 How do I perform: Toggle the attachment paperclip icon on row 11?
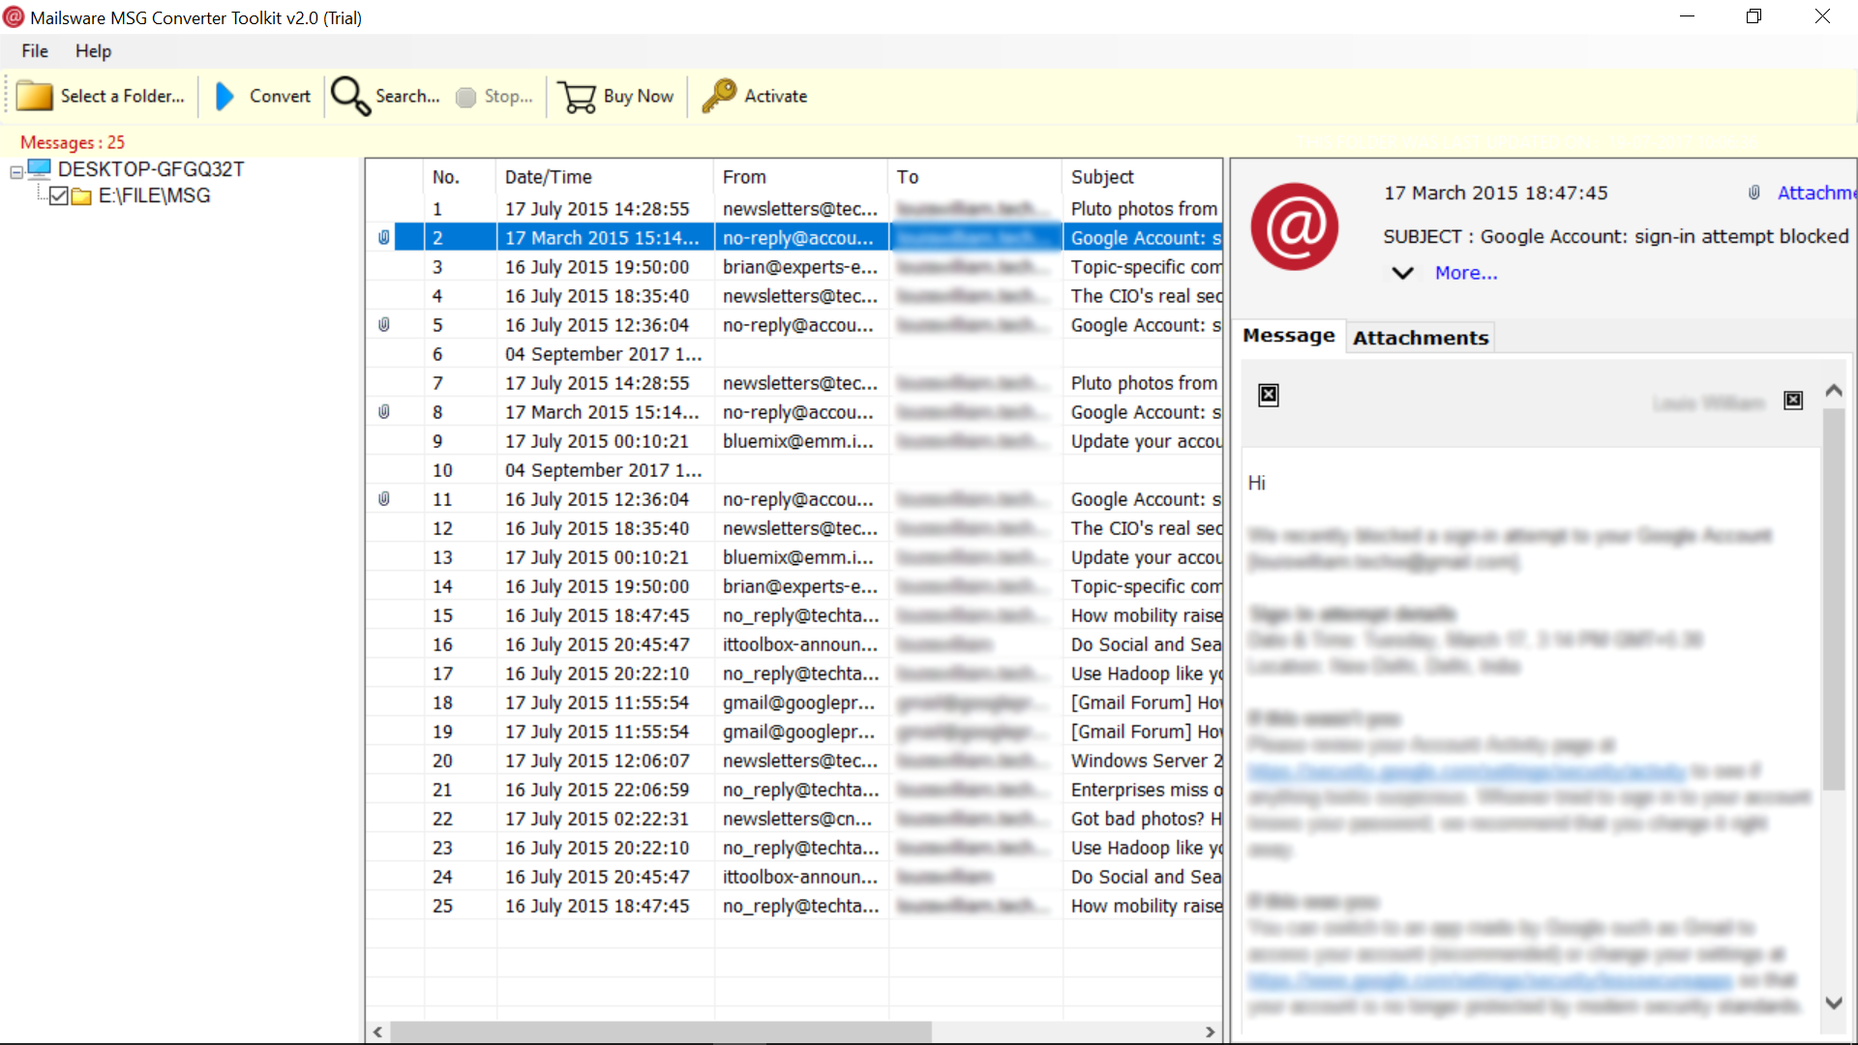click(x=384, y=497)
